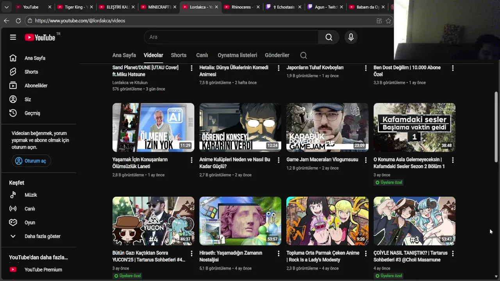Screen dimensions: 500x281
Task: Bookmark this page with star icon
Action: tap(388, 21)
